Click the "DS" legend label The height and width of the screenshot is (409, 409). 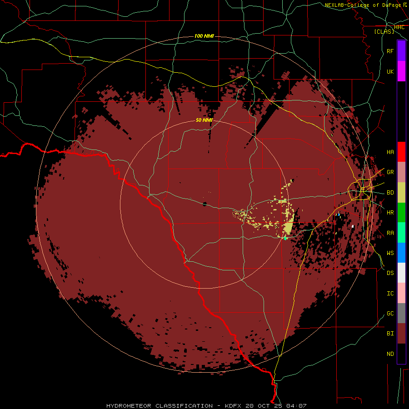tap(390, 273)
